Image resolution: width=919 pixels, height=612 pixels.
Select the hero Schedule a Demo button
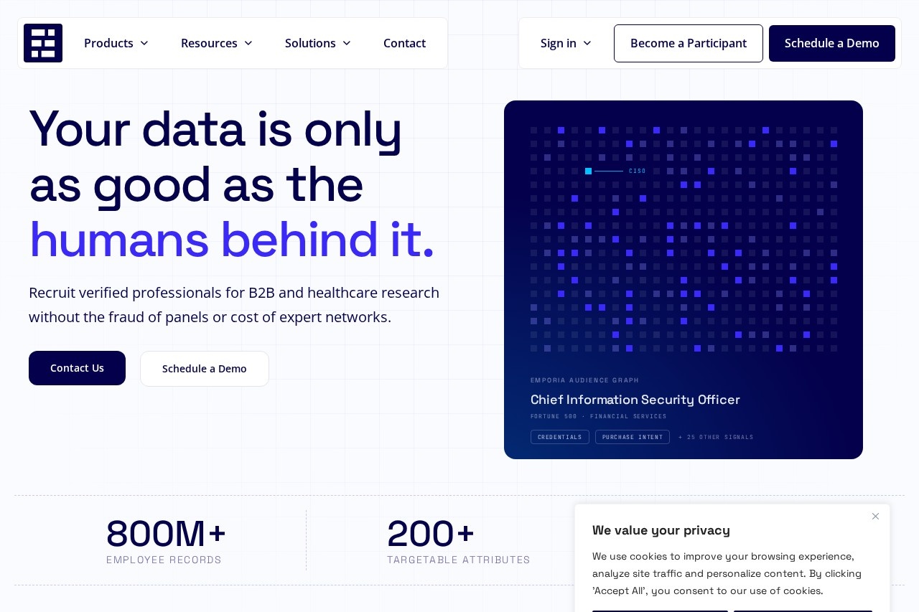tap(205, 369)
